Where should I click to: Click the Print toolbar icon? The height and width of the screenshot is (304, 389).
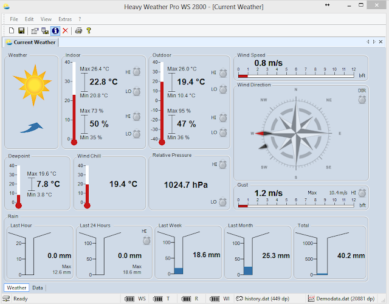pos(78,31)
